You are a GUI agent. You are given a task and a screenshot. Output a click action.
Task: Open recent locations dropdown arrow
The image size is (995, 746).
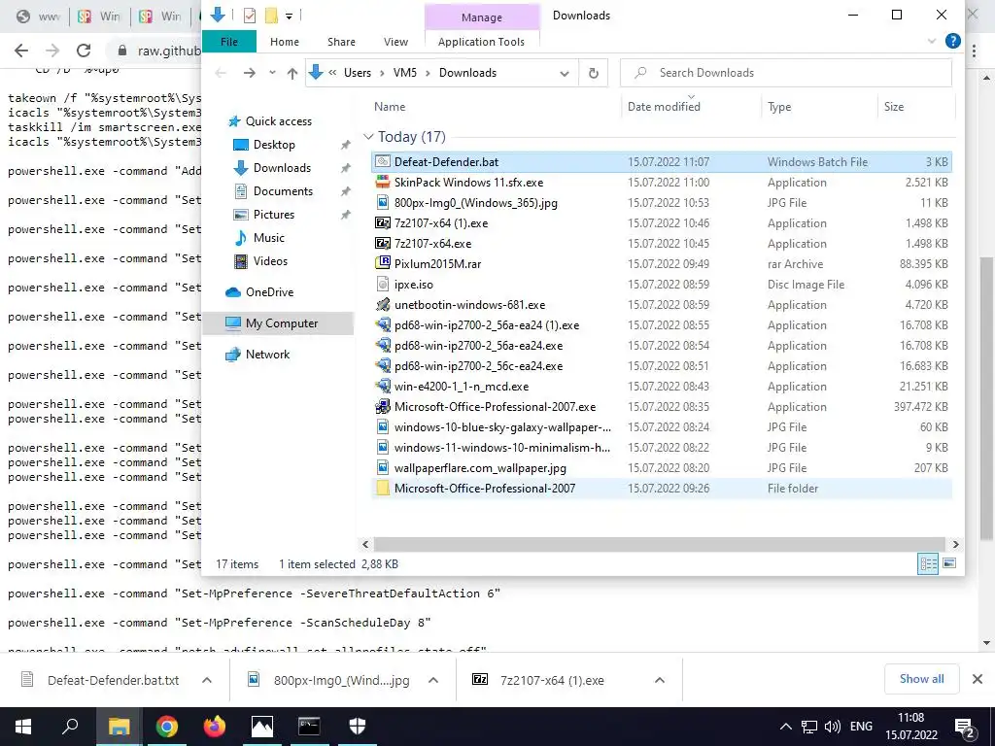coord(272,73)
